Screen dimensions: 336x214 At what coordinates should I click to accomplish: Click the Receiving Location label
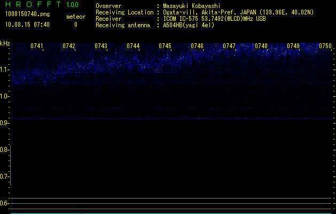point(124,12)
